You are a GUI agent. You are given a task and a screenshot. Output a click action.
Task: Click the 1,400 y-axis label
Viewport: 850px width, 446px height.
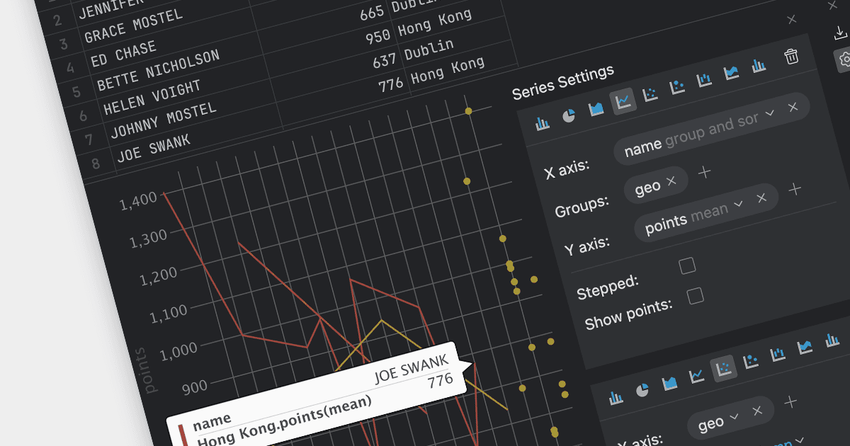[139, 201]
